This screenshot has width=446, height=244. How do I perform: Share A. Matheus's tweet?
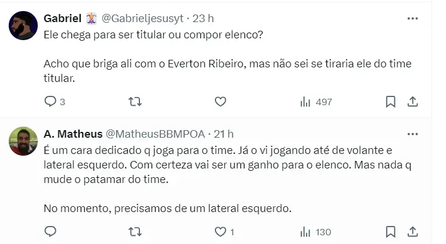413,232
